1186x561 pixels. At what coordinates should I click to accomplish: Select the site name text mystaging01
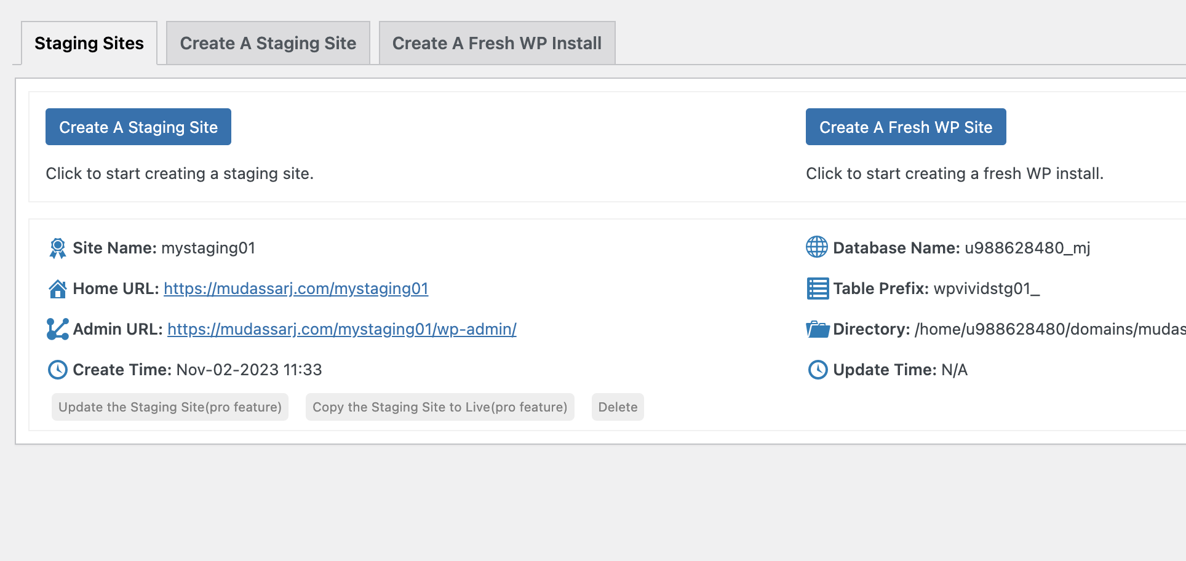pos(208,249)
